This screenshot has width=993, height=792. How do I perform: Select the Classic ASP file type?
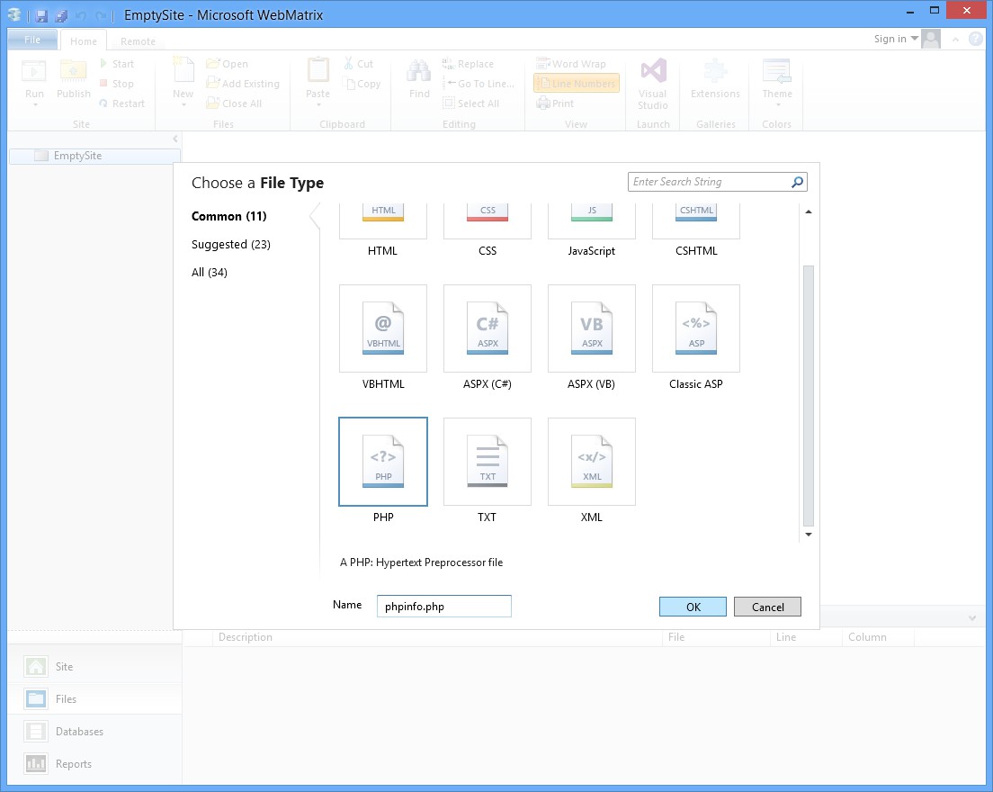pos(696,328)
